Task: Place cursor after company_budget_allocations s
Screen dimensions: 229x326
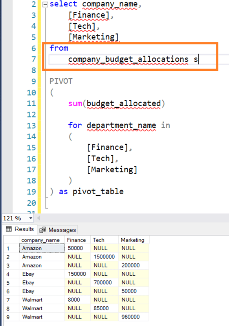Action: pyautogui.click(x=198, y=59)
